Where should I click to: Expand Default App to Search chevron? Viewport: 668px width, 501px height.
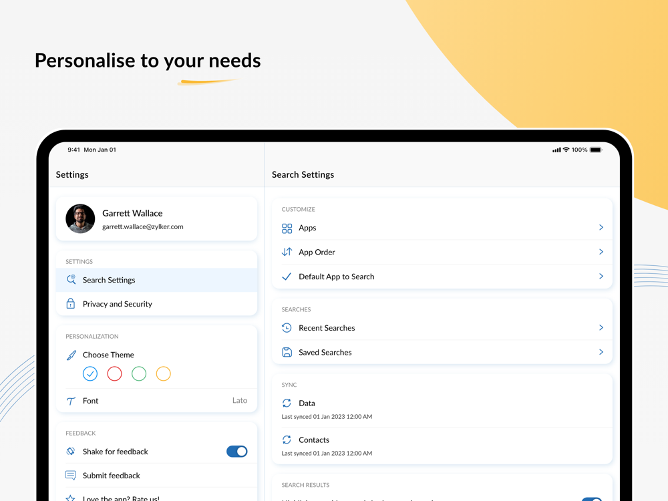601,276
